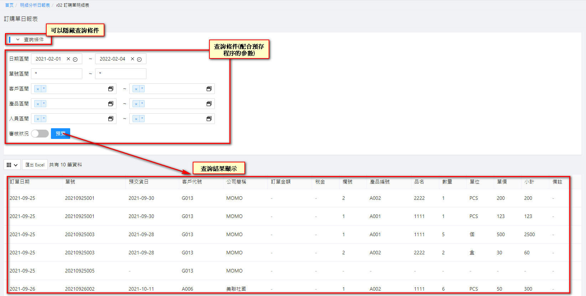Viewport: 586px width, 296px height.
Task: Toggle the 審核狀況 switch
Action: coord(40,134)
